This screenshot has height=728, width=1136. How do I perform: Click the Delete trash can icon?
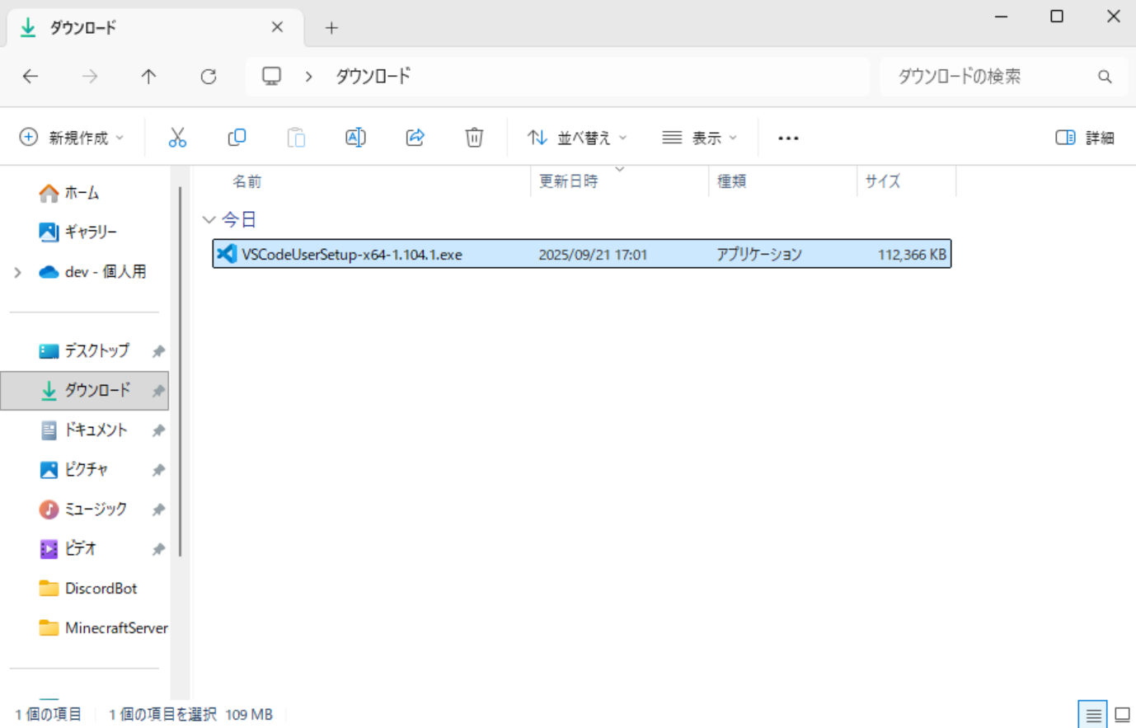(474, 138)
